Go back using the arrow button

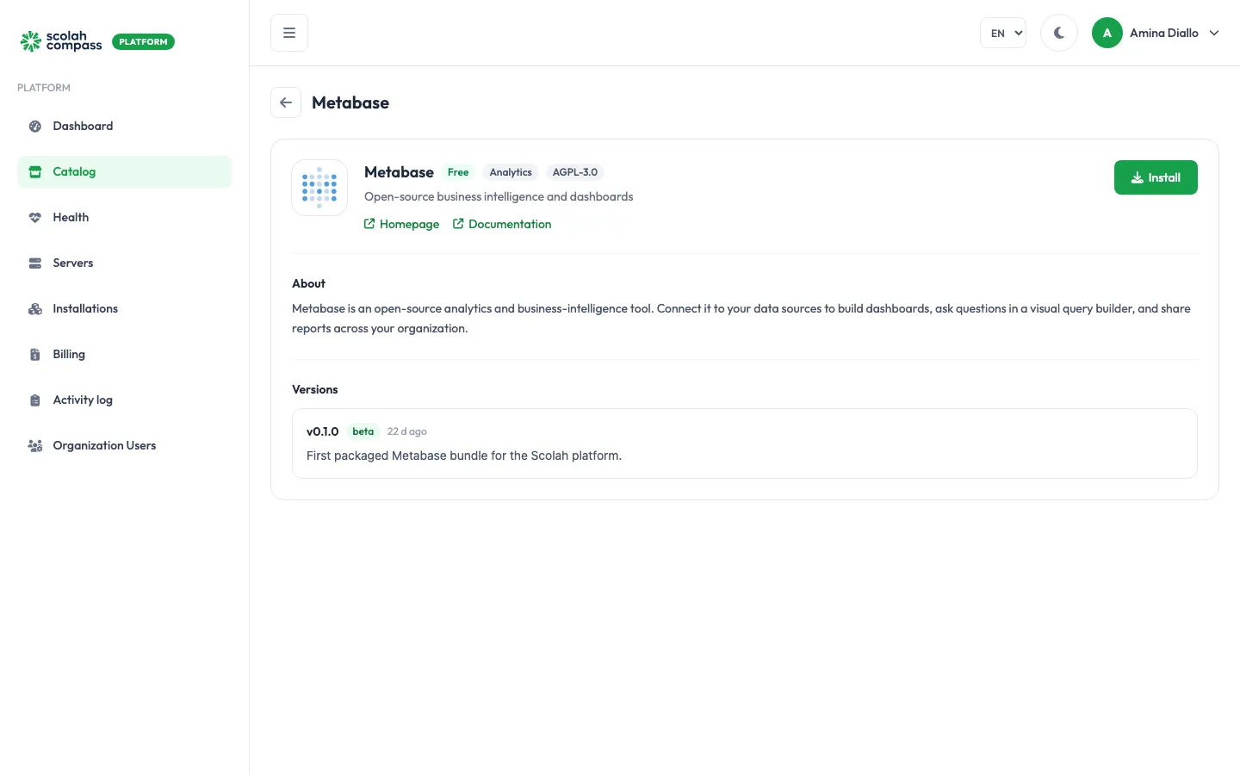(286, 102)
